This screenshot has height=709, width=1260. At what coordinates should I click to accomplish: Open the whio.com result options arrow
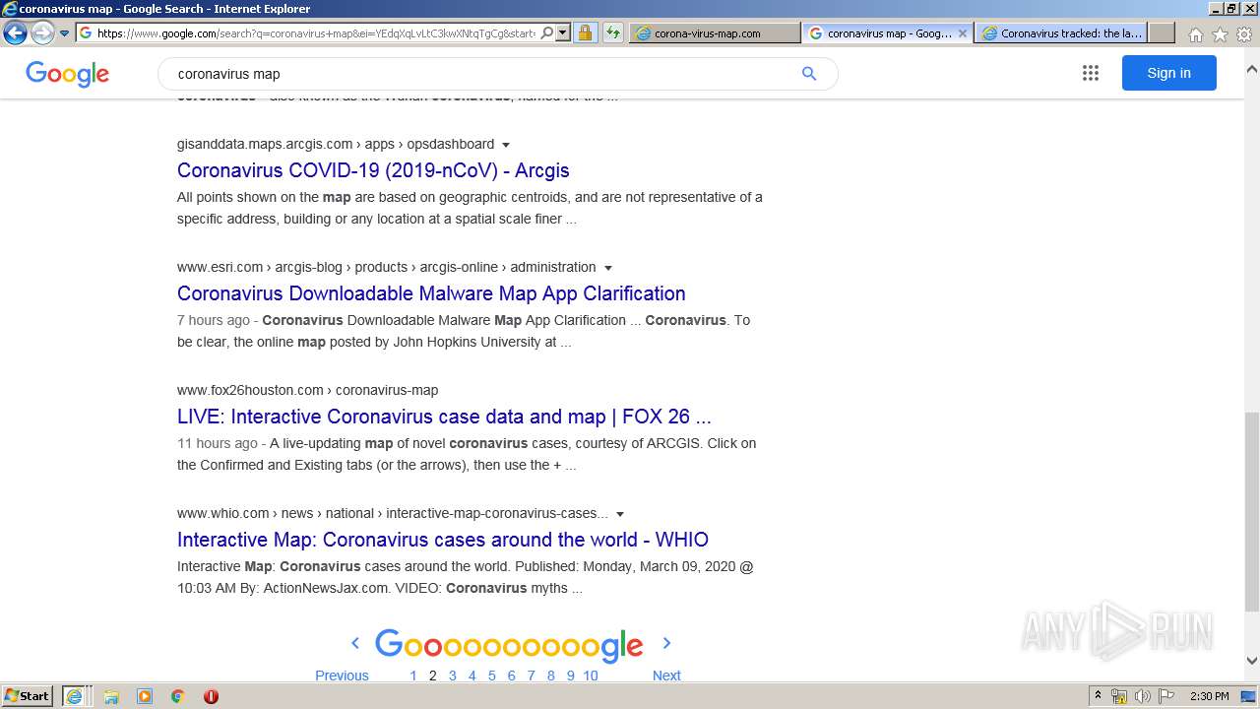point(620,514)
